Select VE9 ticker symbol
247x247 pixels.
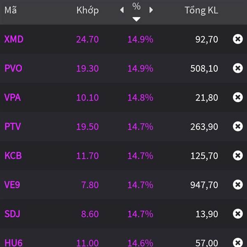(x=12, y=185)
